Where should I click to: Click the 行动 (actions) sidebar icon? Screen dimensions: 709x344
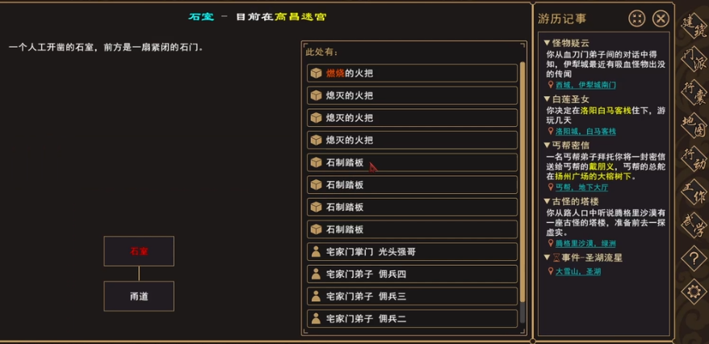coord(693,160)
